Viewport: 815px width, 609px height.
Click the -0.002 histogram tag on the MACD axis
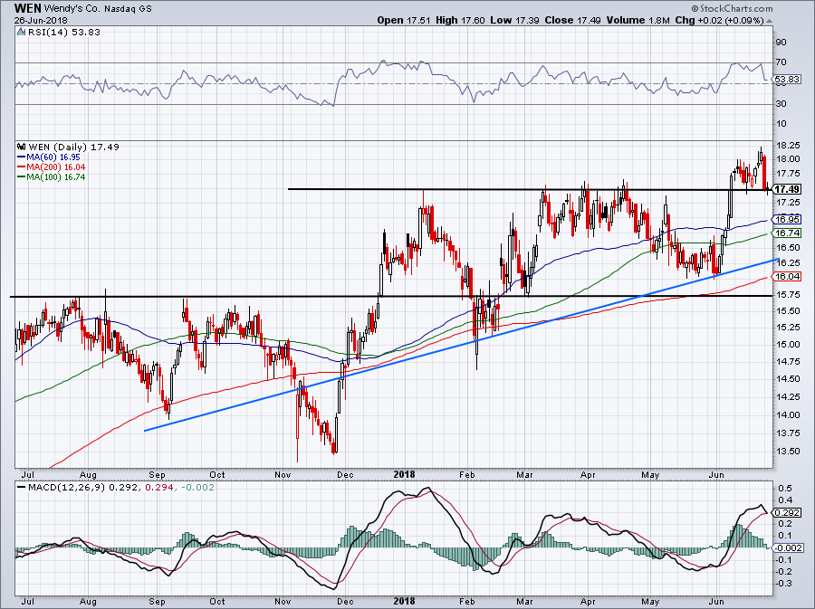coord(788,548)
